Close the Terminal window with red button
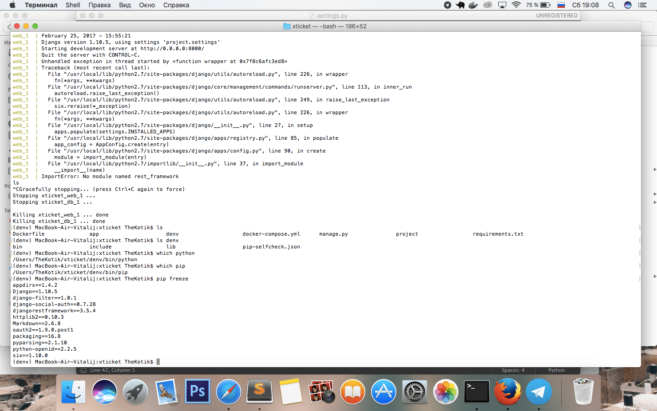657x411 pixels. pyautogui.click(x=17, y=26)
